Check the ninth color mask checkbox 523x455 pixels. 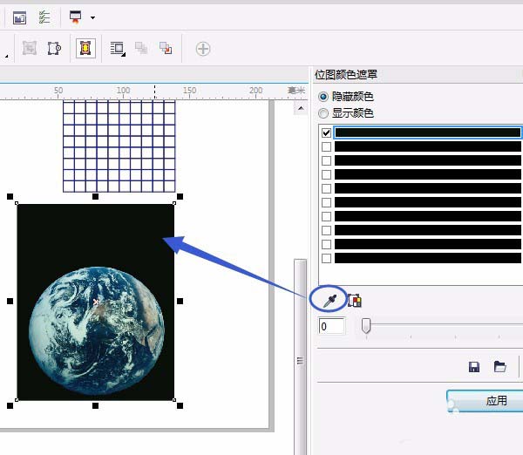tap(327, 245)
